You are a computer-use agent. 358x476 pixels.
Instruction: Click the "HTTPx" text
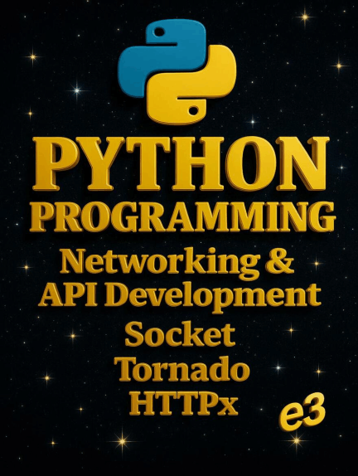183,404
